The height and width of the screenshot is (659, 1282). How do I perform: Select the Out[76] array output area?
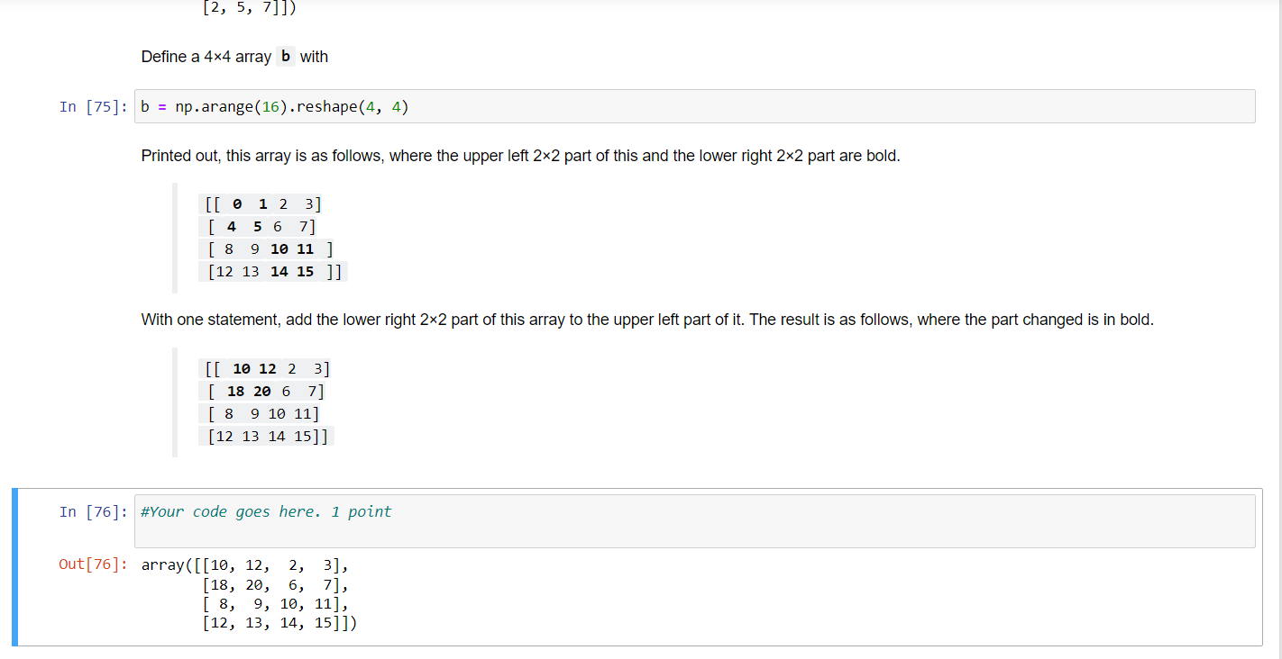click(248, 594)
